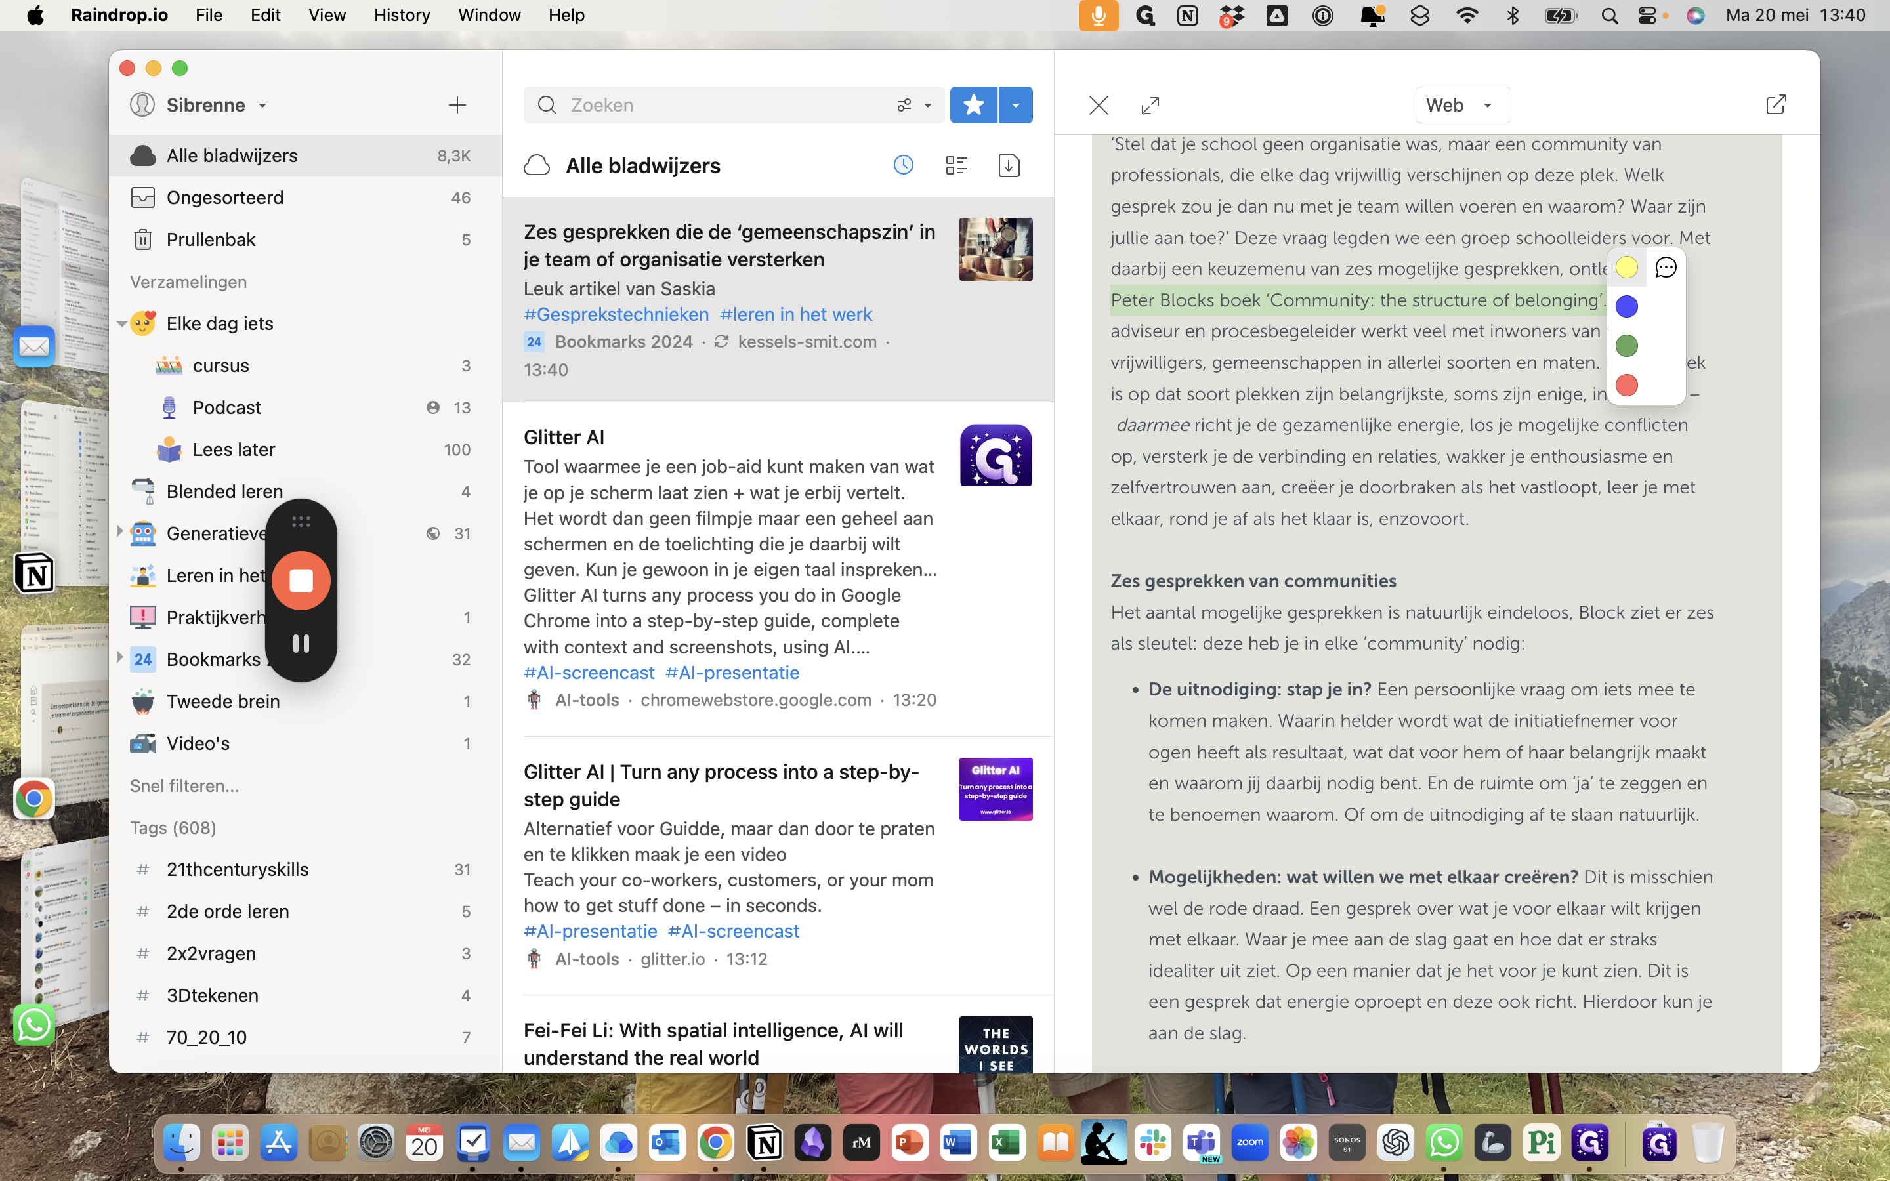Screen dimensions: 1890x1181
Task: Open Prullenbak trash collection
Action: [x=305, y=239]
